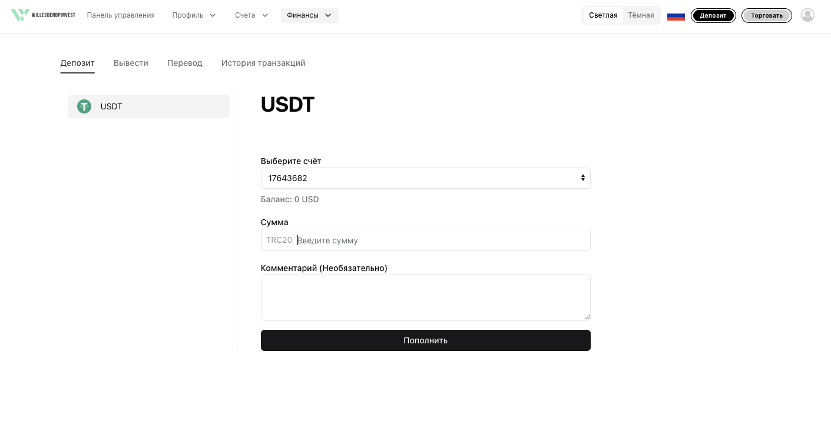Switch to the Вывести tab
The image size is (831, 428).
(131, 63)
